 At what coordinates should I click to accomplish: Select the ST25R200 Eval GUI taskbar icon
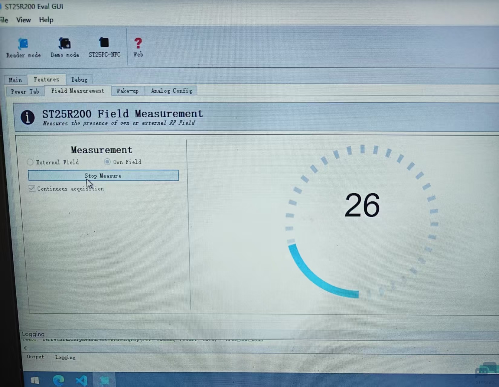(x=104, y=380)
